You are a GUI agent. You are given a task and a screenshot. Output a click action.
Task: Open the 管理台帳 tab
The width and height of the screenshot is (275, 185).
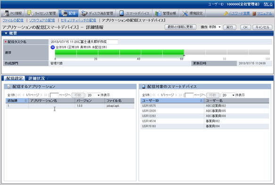166,13
